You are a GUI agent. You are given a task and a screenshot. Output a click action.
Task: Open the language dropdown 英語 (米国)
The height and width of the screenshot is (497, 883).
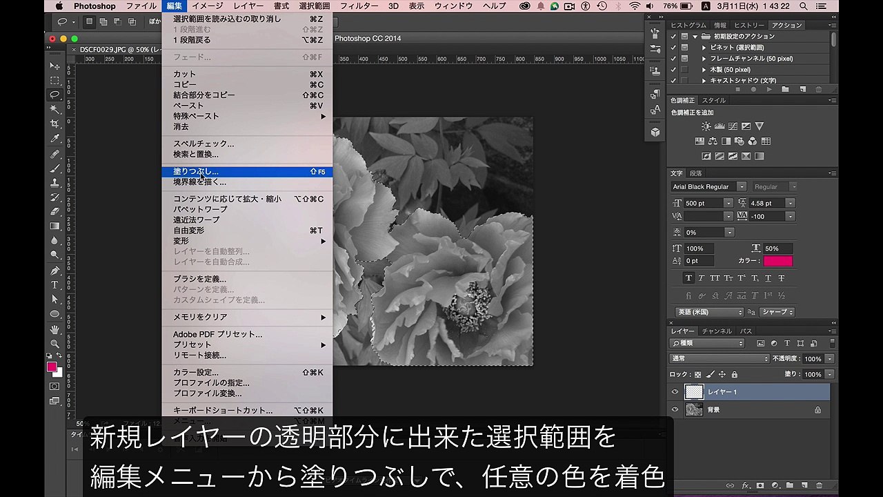coord(709,312)
